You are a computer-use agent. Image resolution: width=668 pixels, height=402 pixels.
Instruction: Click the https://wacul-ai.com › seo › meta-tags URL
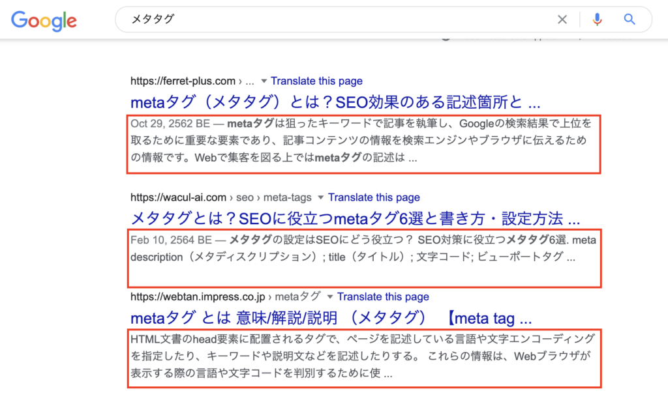click(221, 197)
